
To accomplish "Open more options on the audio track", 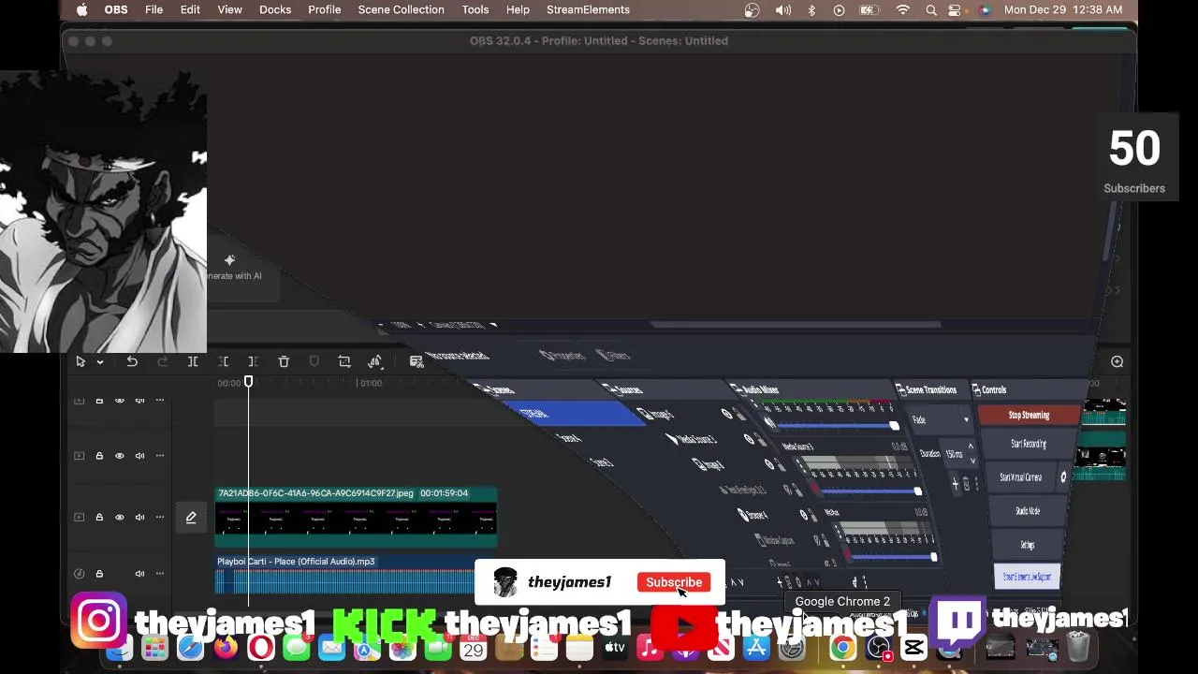I will tap(160, 574).
